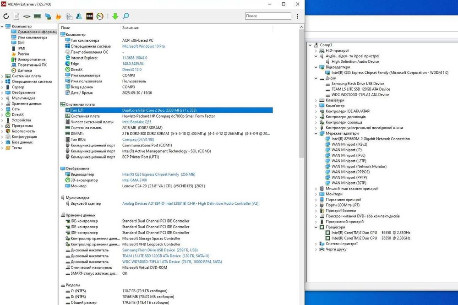The width and height of the screenshot is (458, 305).
Task: Open the Microsoft Windows 10 Pro link
Action: pos(143,46)
